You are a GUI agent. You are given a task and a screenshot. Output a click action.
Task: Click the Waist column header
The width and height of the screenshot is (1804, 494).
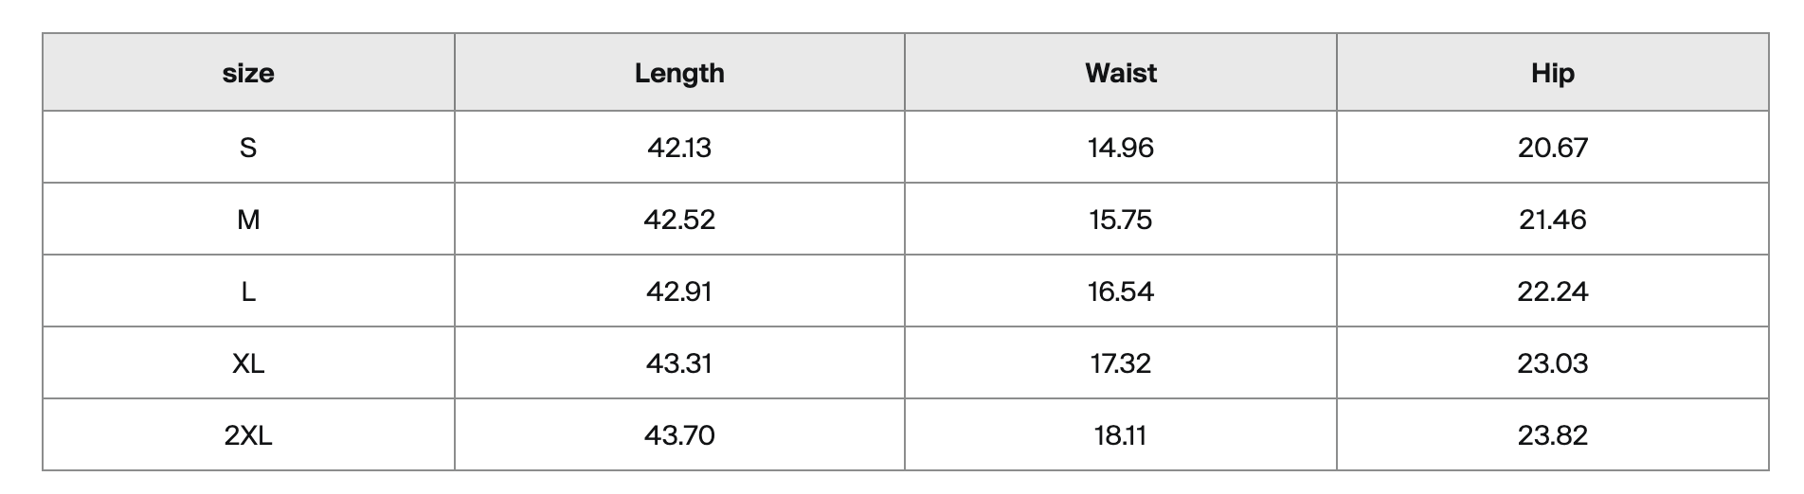[x=1121, y=73]
